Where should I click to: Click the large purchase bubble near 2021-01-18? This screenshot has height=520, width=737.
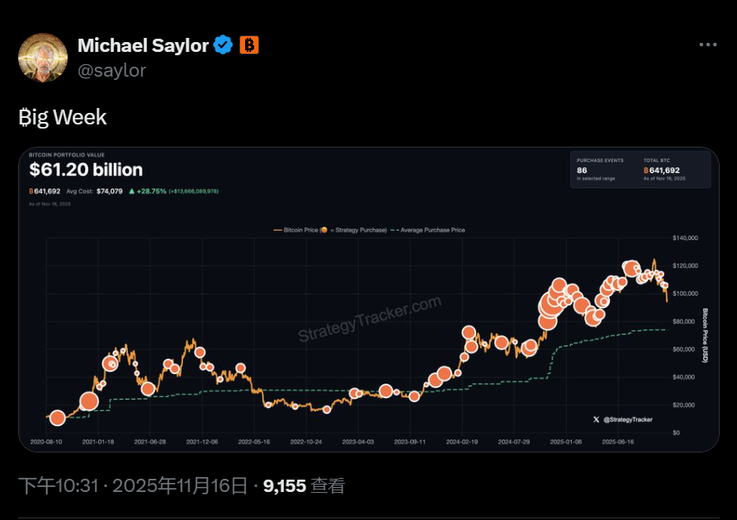(89, 402)
